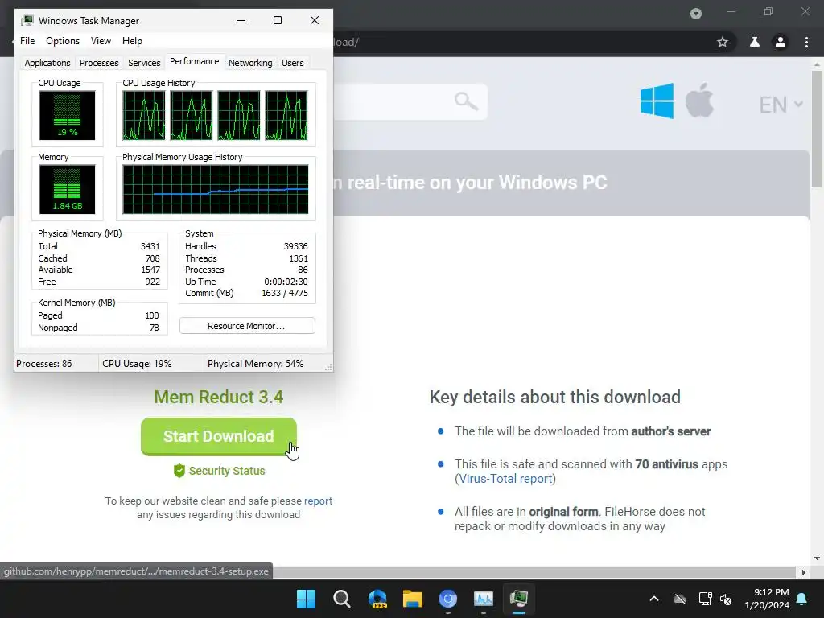The image size is (824, 618).
Task: Follow the report issues link
Action: (x=318, y=501)
